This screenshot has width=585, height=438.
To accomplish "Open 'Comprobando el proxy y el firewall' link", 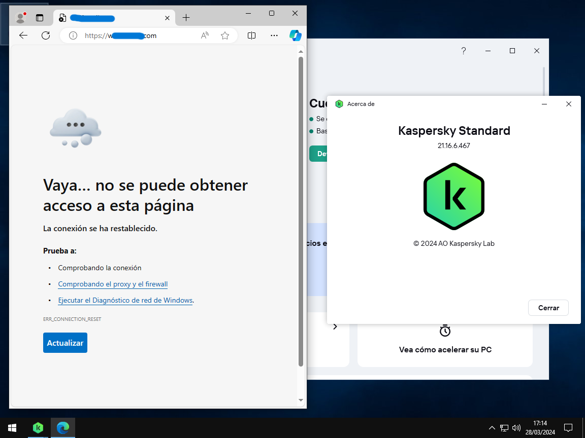I will (113, 284).
